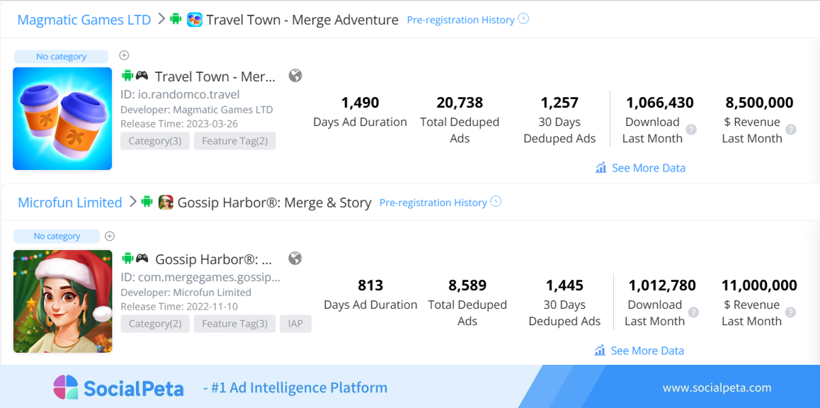Select the IAP tag for Gossip Harbor
This screenshot has height=408, width=820.
(x=295, y=323)
